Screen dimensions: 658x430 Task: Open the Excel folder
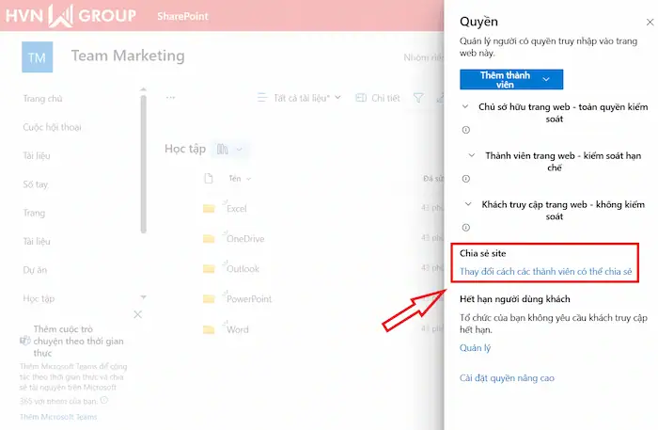point(236,209)
